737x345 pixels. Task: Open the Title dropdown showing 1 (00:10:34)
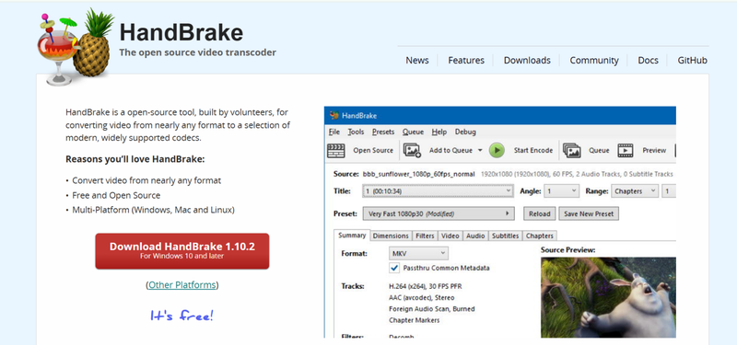coord(438,191)
